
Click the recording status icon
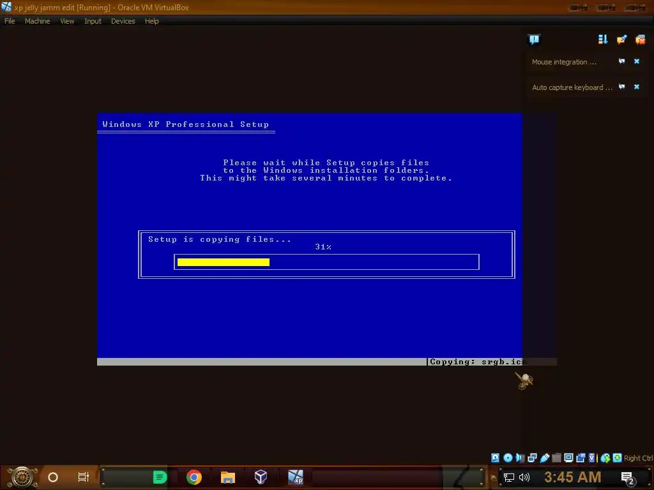tap(581, 458)
